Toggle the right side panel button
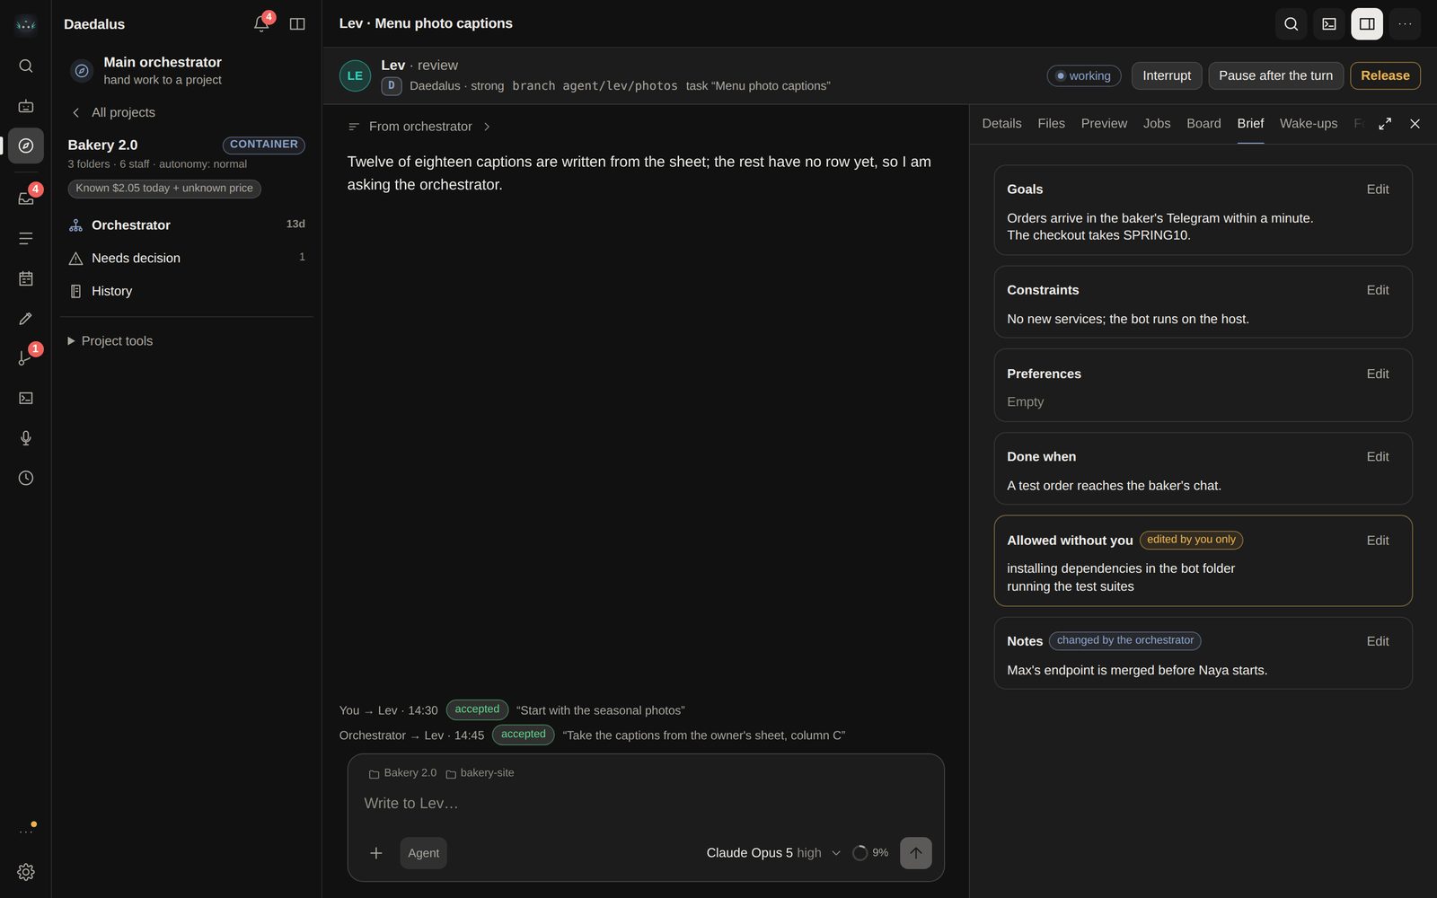The image size is (1437, 898). tap(1367, 24)
